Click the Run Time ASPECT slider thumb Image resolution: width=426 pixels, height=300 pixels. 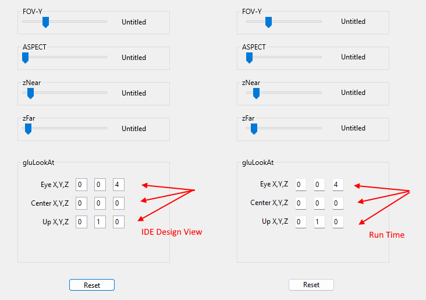249,58
